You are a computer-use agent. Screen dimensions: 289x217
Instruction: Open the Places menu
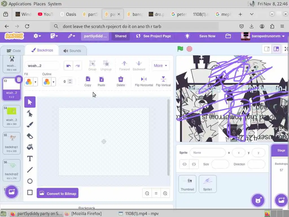tap(40, 4)
